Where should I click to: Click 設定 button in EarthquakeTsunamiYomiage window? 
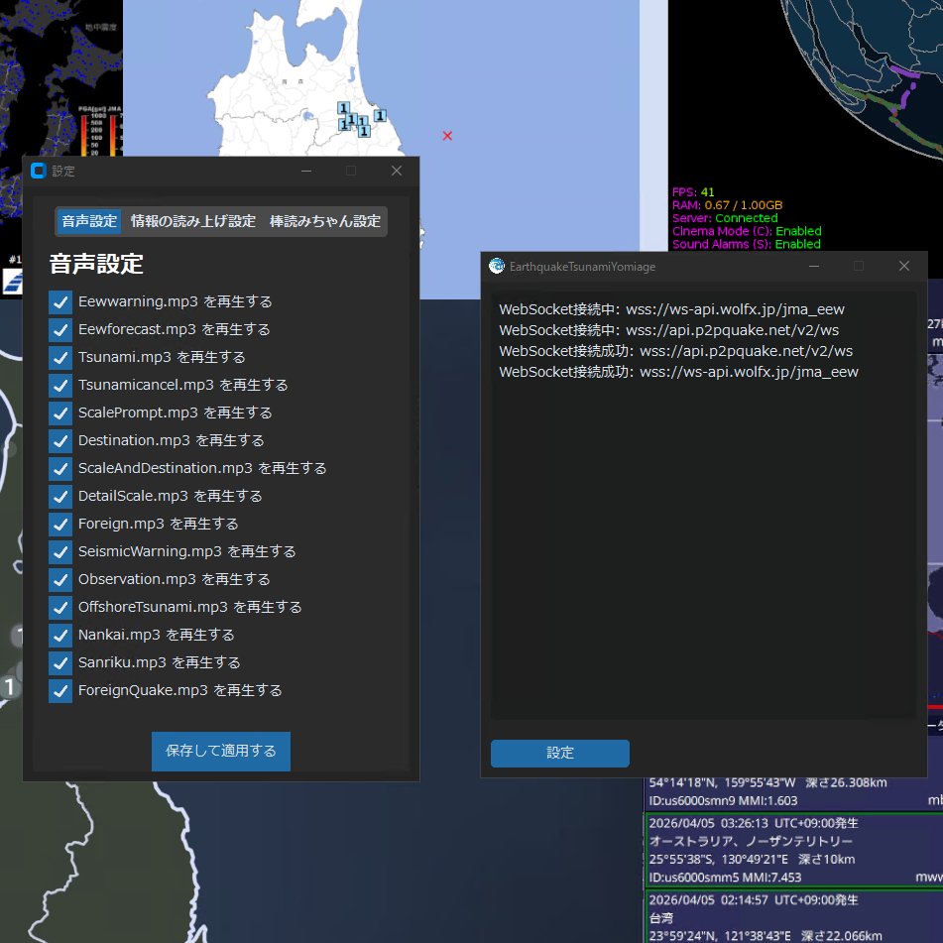[x=560, y=753]
